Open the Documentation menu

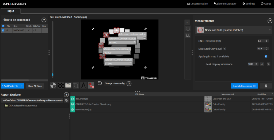197,4
